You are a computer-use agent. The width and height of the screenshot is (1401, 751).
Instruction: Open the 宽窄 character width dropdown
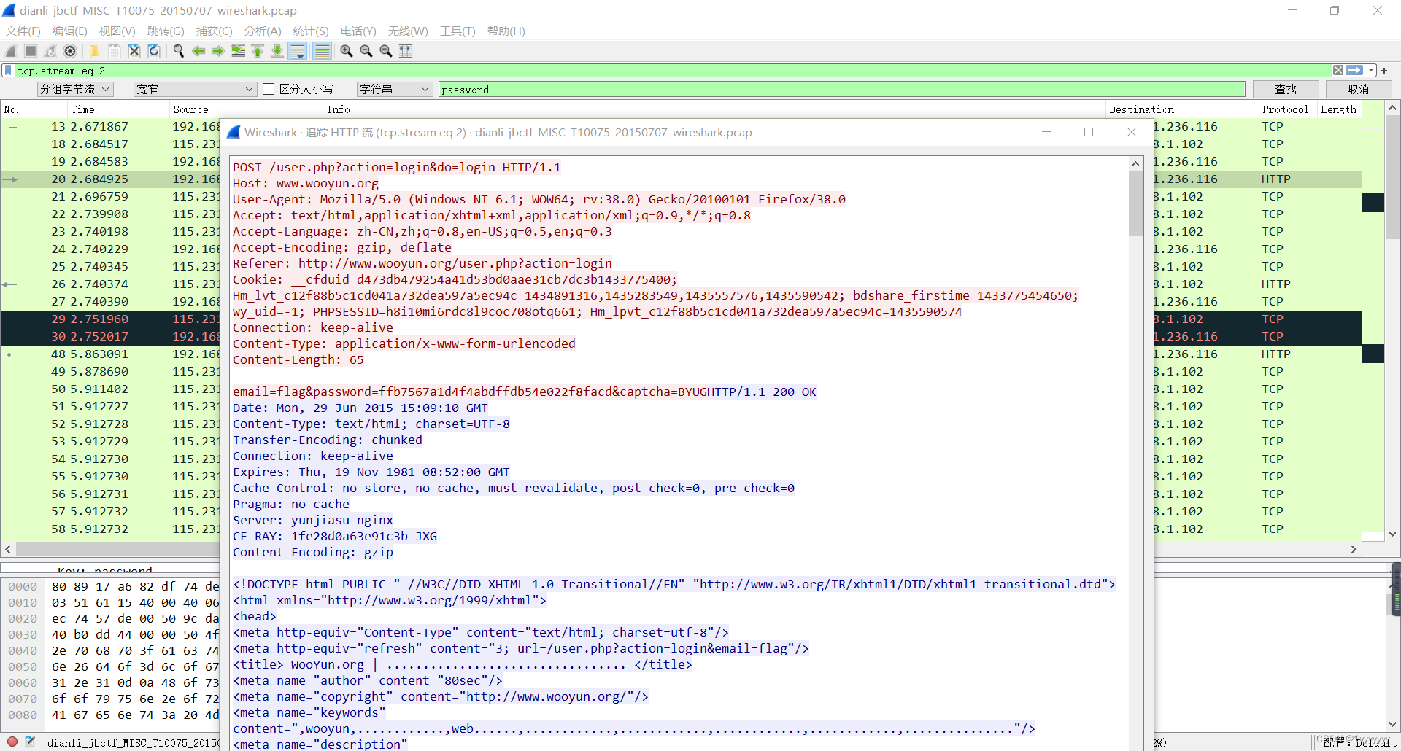(195, 89)
